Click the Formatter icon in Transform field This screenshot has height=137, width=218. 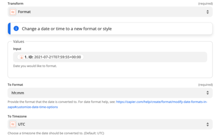click(x=13, y=12)
